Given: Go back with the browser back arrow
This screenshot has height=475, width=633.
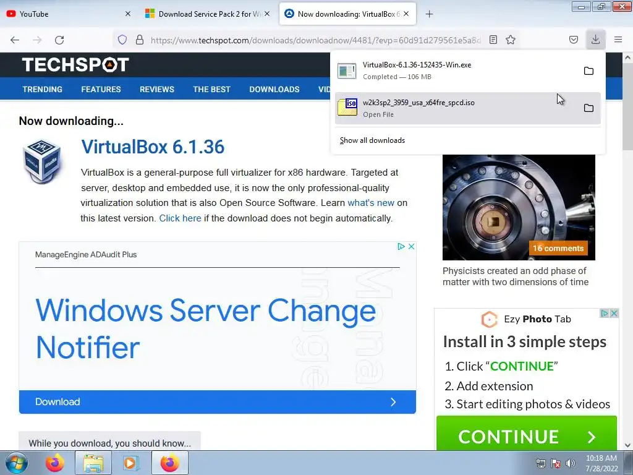Looking at the screenshot, I should click(x=15, y=40).
